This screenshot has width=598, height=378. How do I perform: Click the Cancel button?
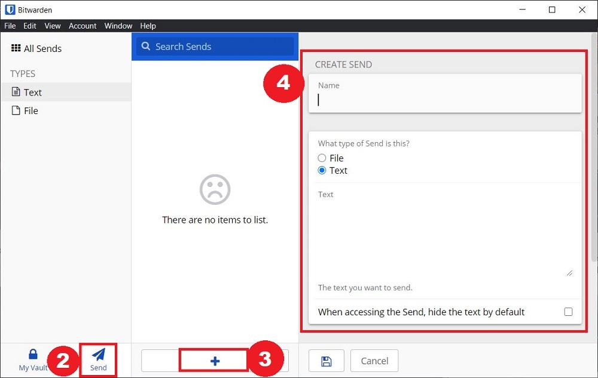374,361
